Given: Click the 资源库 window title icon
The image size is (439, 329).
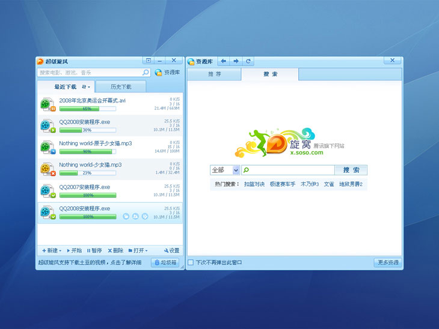Looking at the screenshot, I should click(191, 61).
